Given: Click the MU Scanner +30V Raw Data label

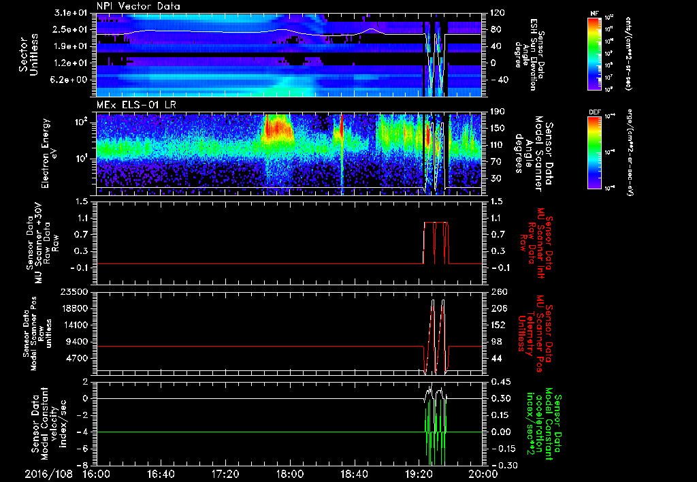Looking at the screenshot, I should click(42, 242).
